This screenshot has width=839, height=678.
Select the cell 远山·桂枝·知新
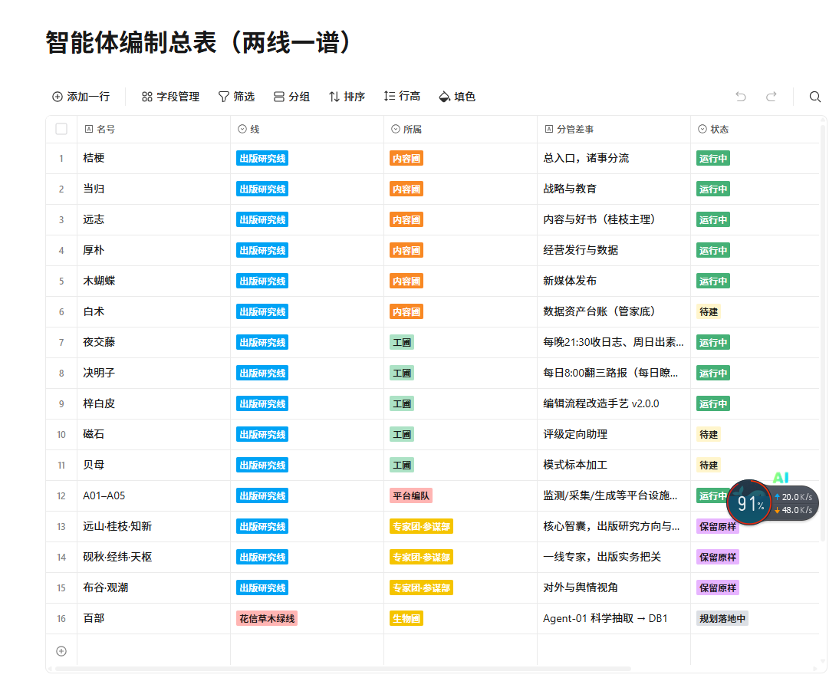[x=153, y=527]
